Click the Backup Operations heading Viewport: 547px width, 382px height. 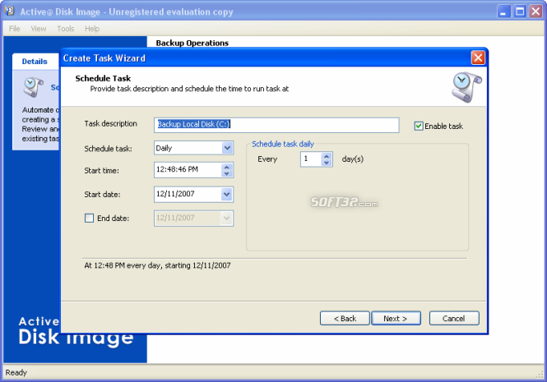pos(192,43)
